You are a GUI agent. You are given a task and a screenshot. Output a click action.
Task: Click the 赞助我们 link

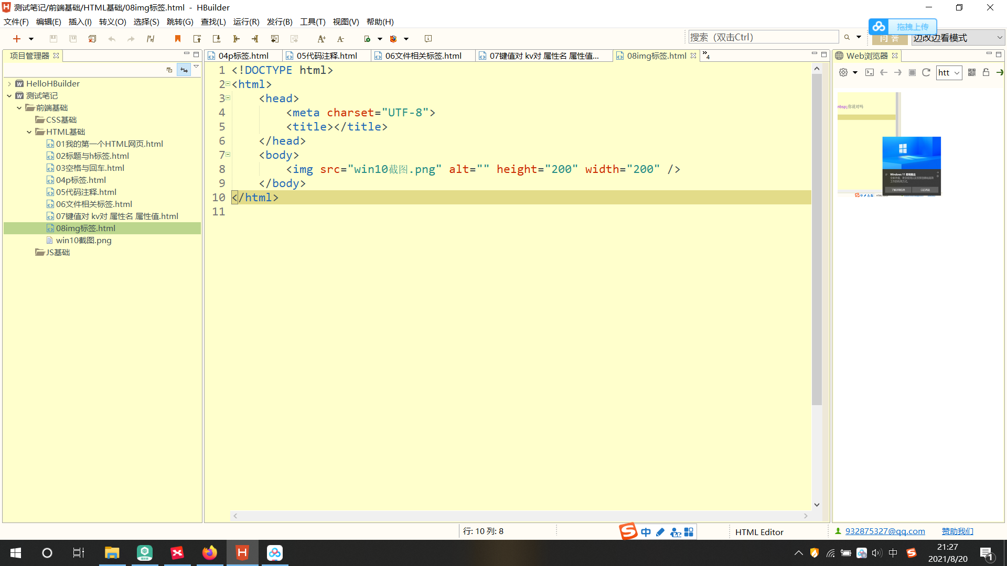point(957,531)
